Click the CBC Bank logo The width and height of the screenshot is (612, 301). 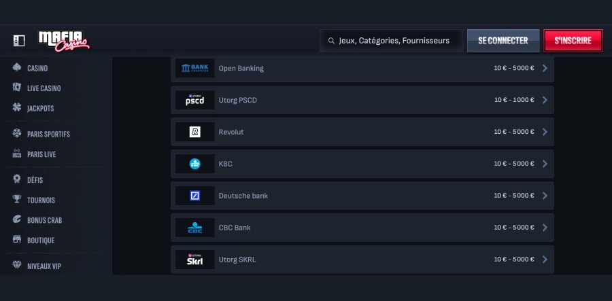(195, 228)
